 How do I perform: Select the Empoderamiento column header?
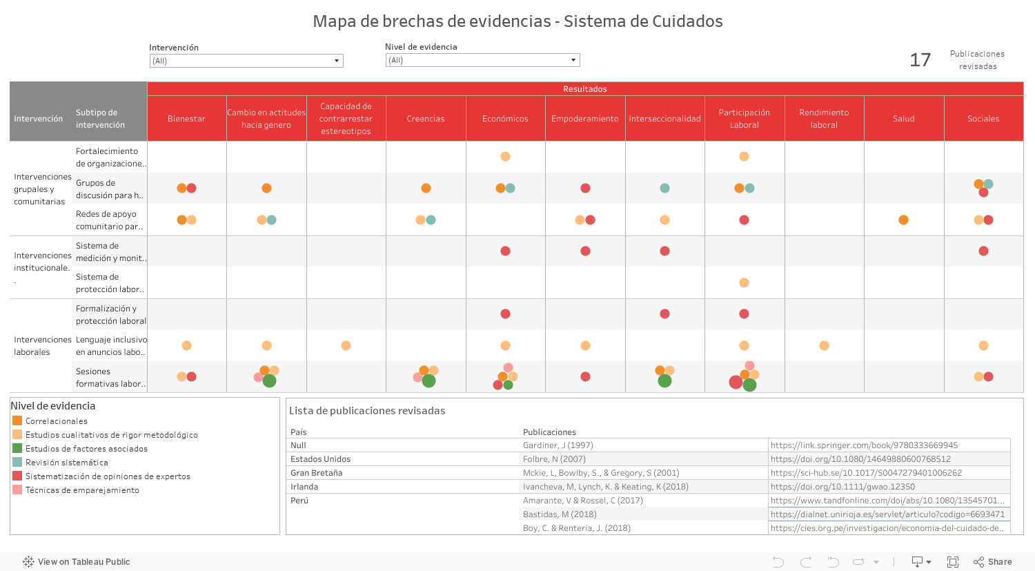(x=585, y=119)
